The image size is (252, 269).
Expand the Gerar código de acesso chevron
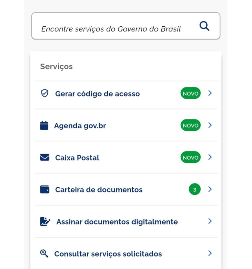(210, 93)
